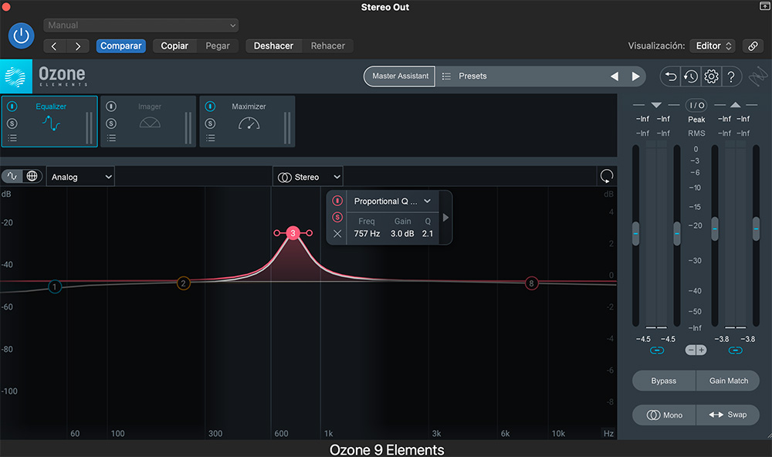Open the Stereo channel dropdown
The height and width of the screenshot is (457, 772).
(307, 176)
